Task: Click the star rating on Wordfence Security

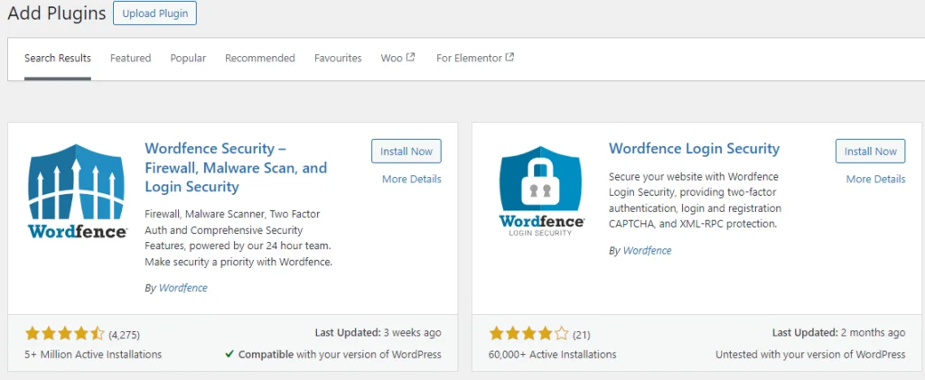Action: [65, 335]
